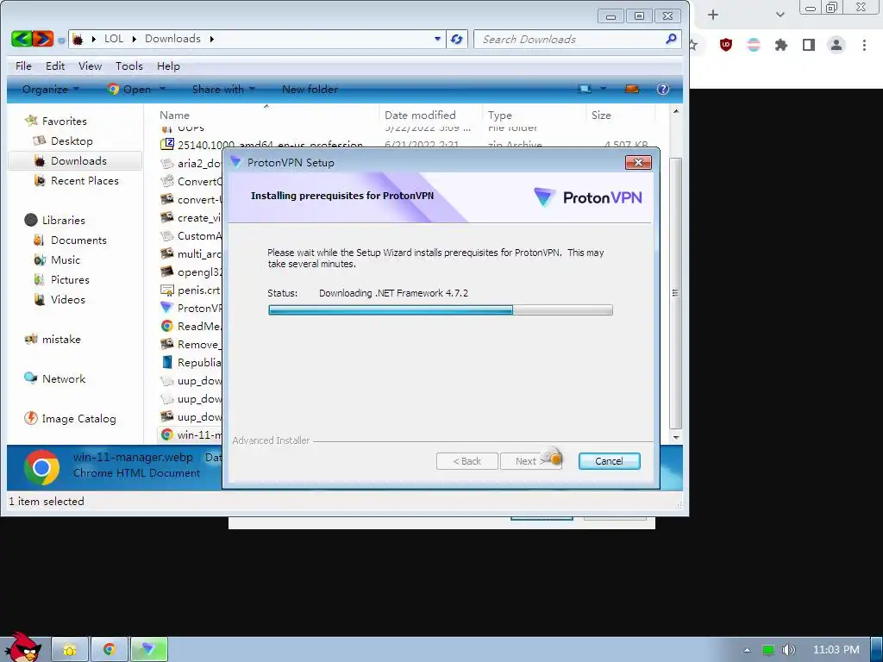Image resolution: width=883 pixels, height=662 pixels.
Task: Open the Organize dropdown
Action: pos(51,89)
